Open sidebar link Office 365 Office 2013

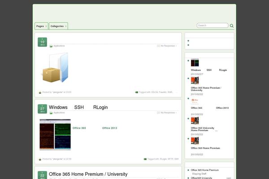point(210,108)
